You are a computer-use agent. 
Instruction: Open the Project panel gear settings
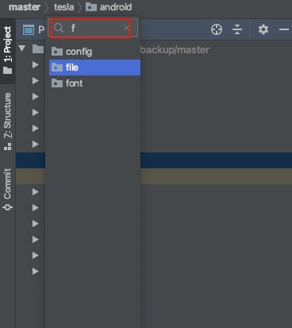tap(263, 29)
